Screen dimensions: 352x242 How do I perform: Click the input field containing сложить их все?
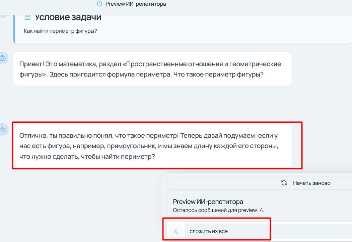[x=228, y=230]
